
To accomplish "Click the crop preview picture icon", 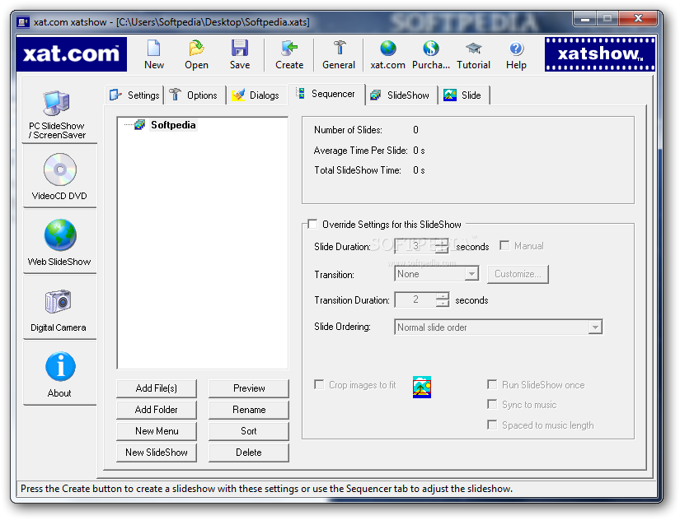I will tap(421, 387).
